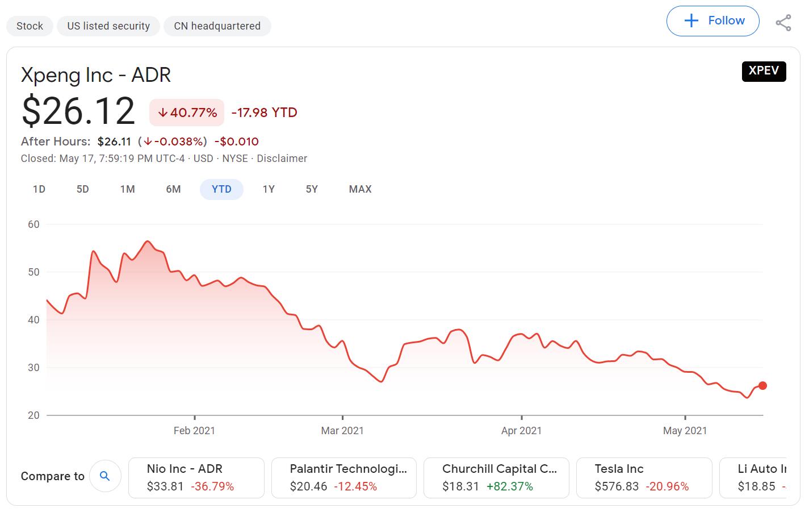809x516 pixels.
Task: Switch to the 1D chart view
Action: pos(39,189)
